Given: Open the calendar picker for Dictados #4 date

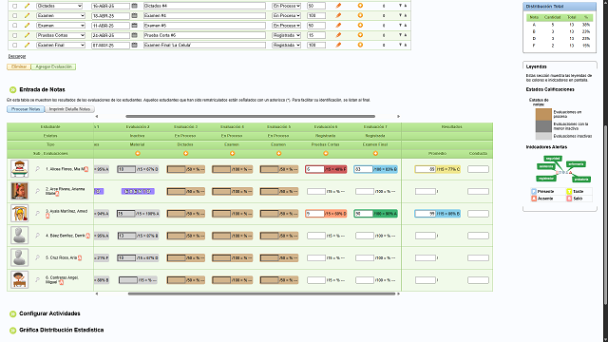Looking at the screenshot, I should (135, 6).
